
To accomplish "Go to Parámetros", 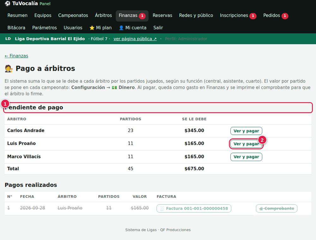I will click(45, 28).
